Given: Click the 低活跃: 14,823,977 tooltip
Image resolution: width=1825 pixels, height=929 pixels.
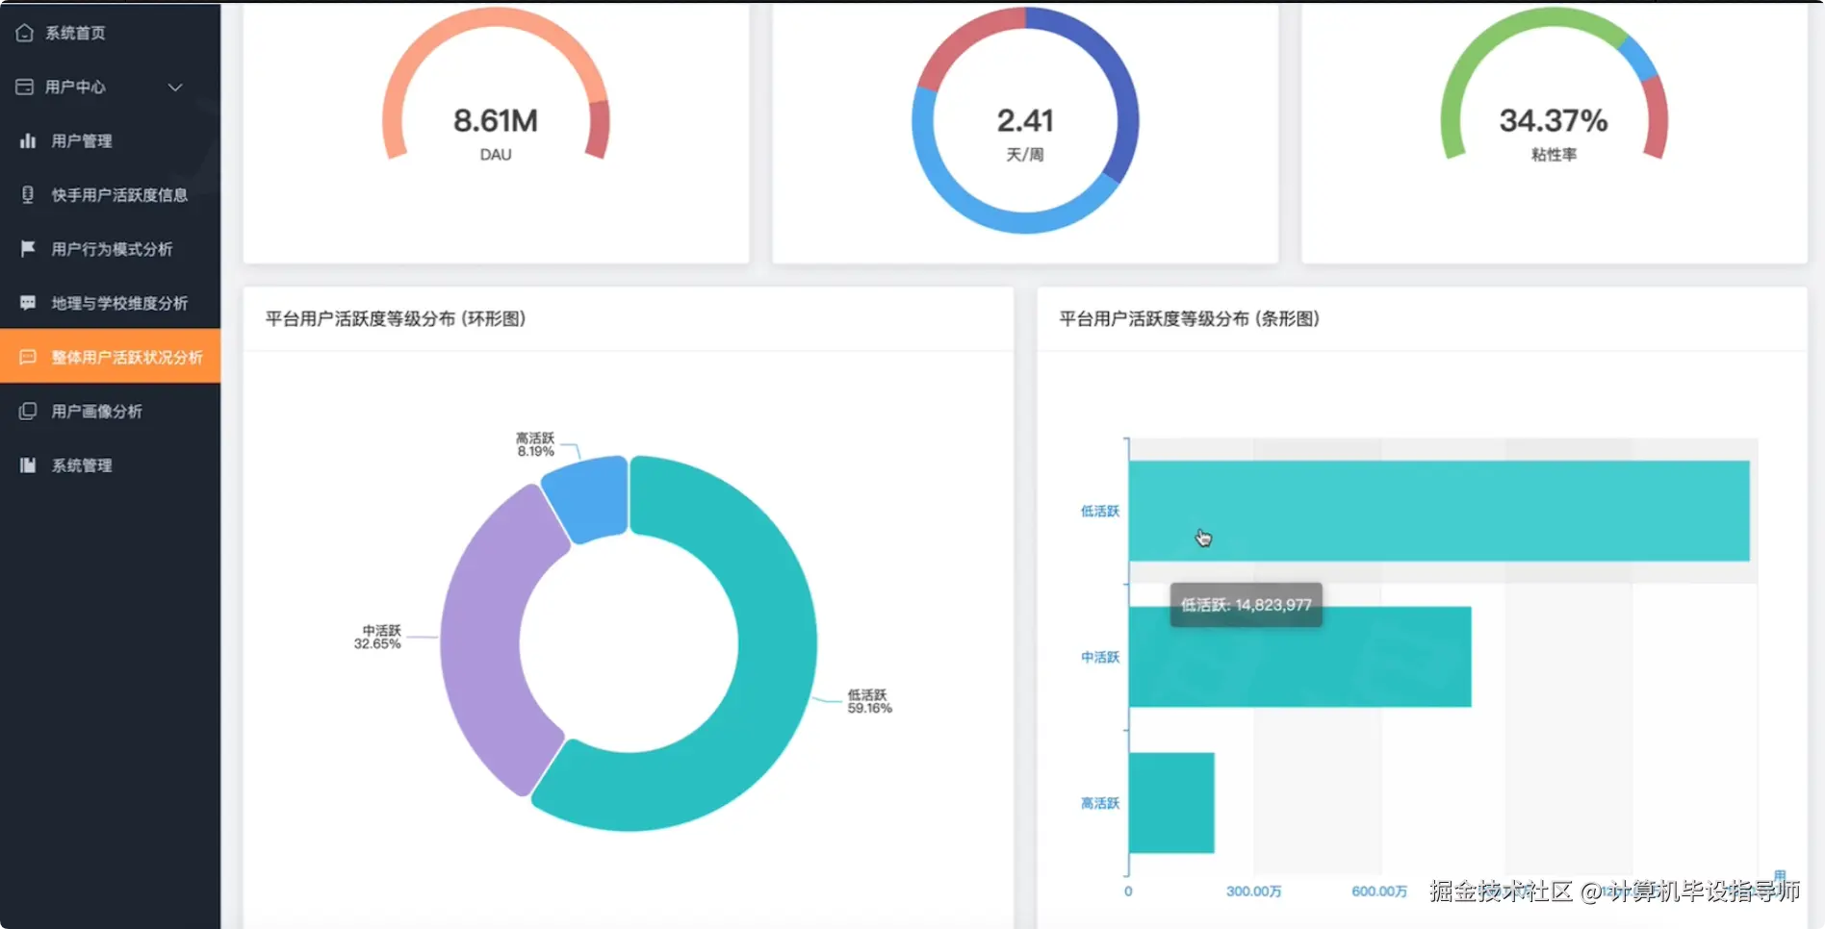Looking at the screenshot, I should click(1247, 605).
